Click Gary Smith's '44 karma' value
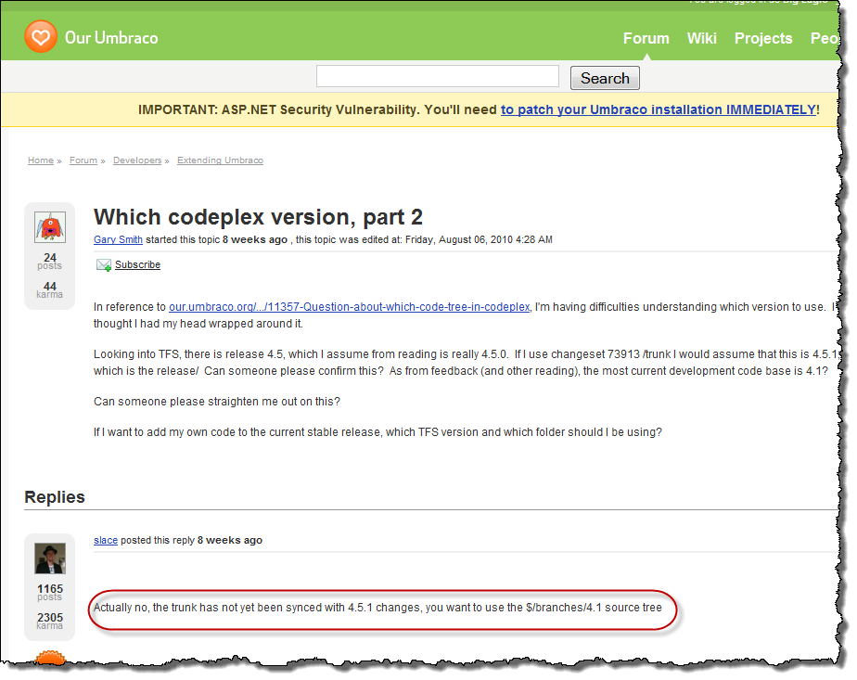 (50, 289)
